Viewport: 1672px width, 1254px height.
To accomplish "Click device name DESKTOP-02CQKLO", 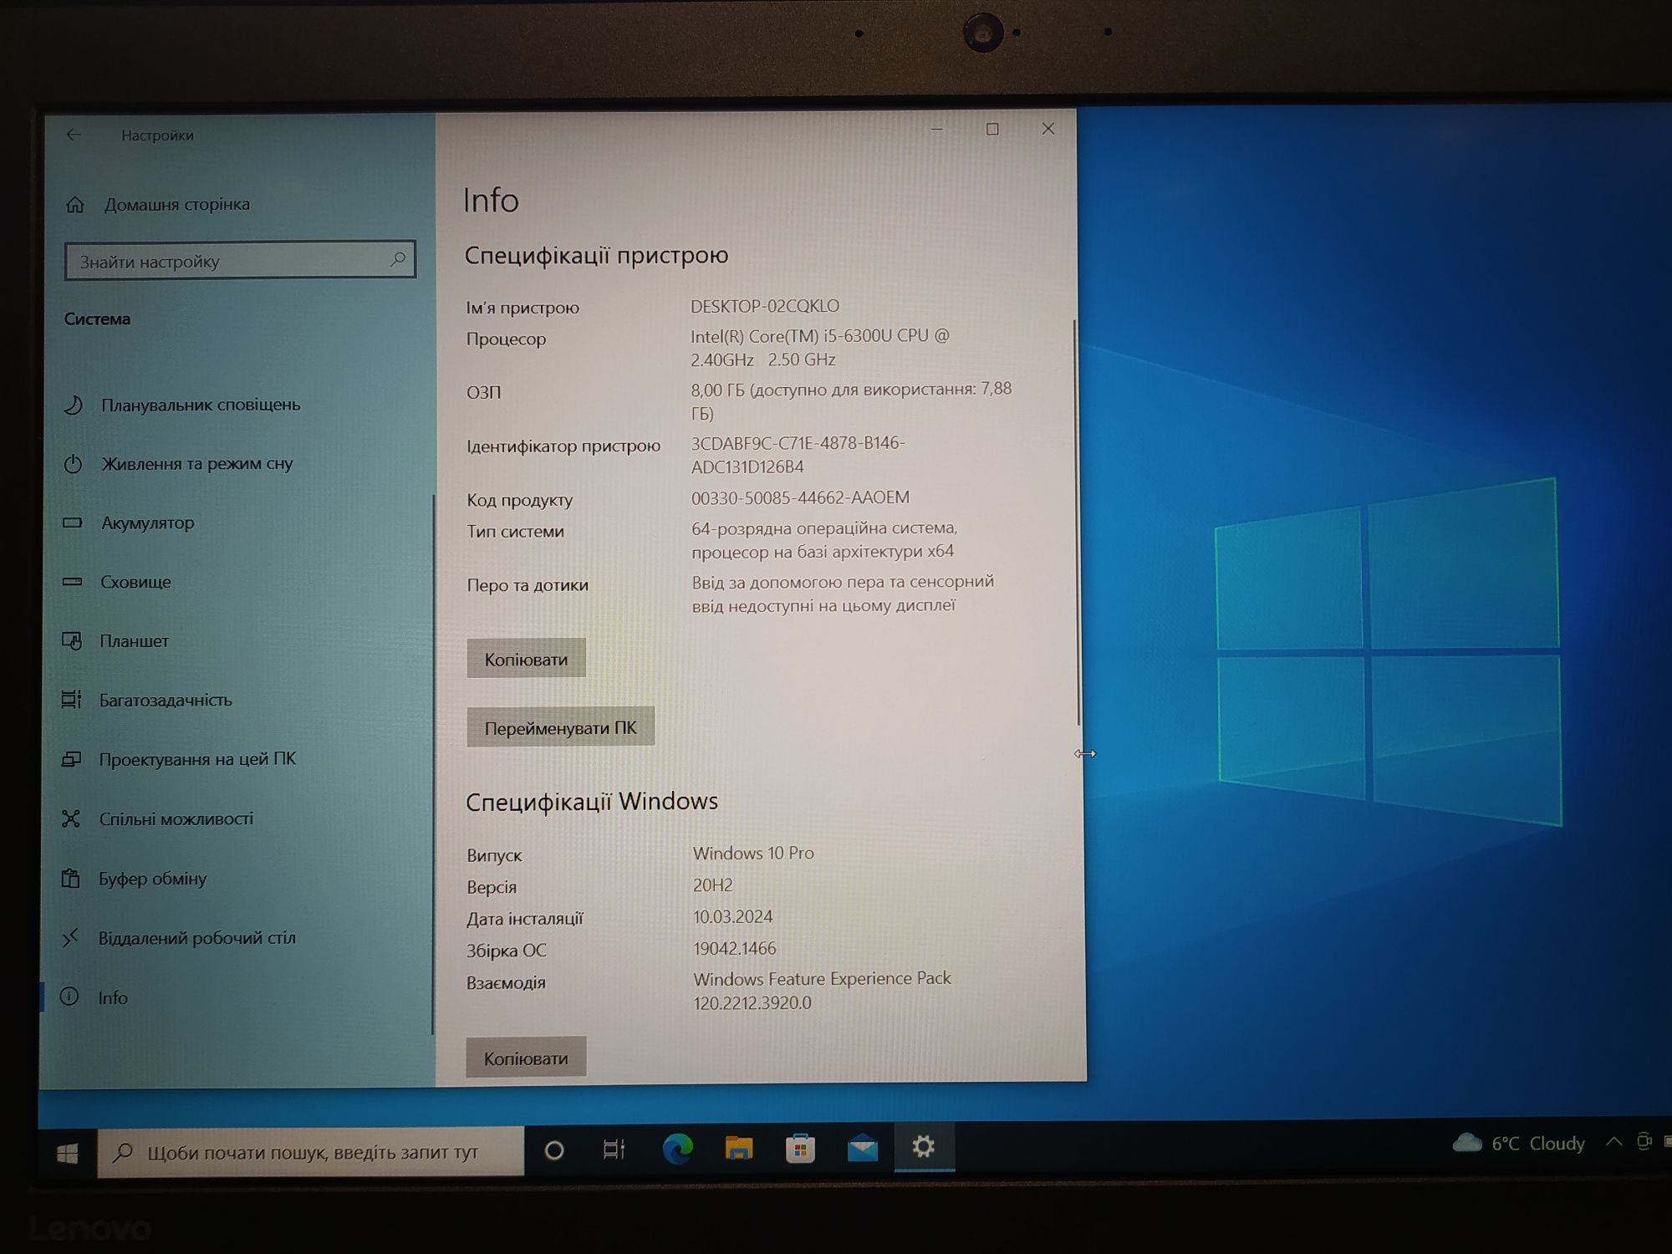I will pyautogui.click(x=764, y=306).
